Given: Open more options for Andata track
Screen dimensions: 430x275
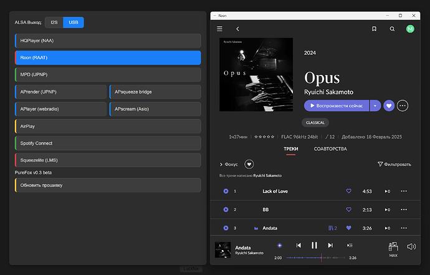Looking at the screenshot, I should pos(404,228).
